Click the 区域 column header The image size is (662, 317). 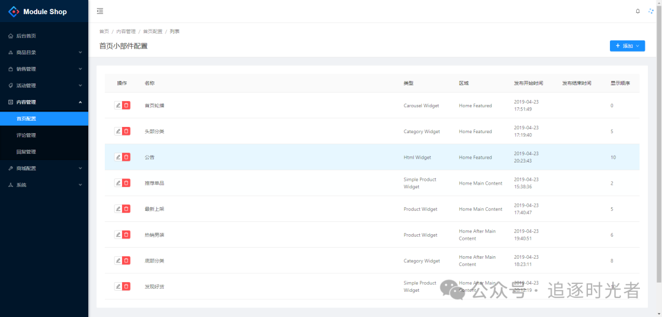(463, 83)
